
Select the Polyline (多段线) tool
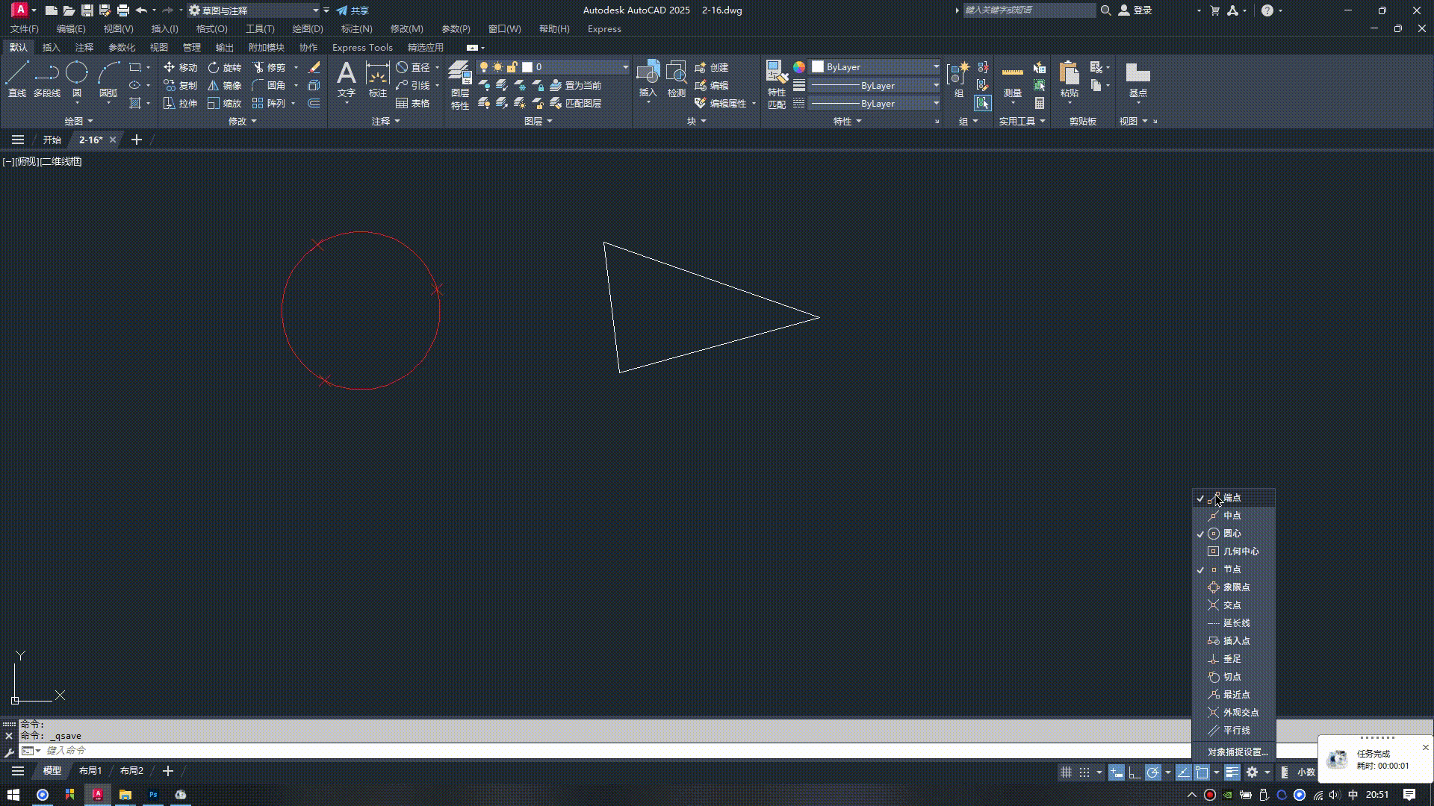(46, 79)
